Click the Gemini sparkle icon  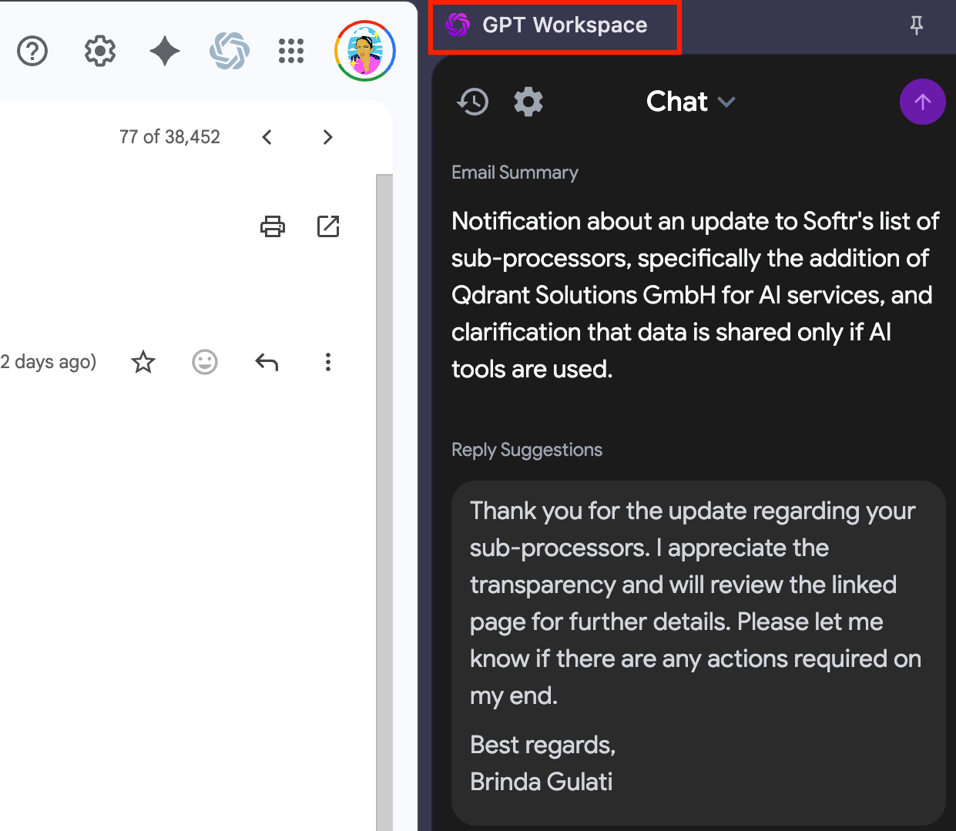point(164,52)
